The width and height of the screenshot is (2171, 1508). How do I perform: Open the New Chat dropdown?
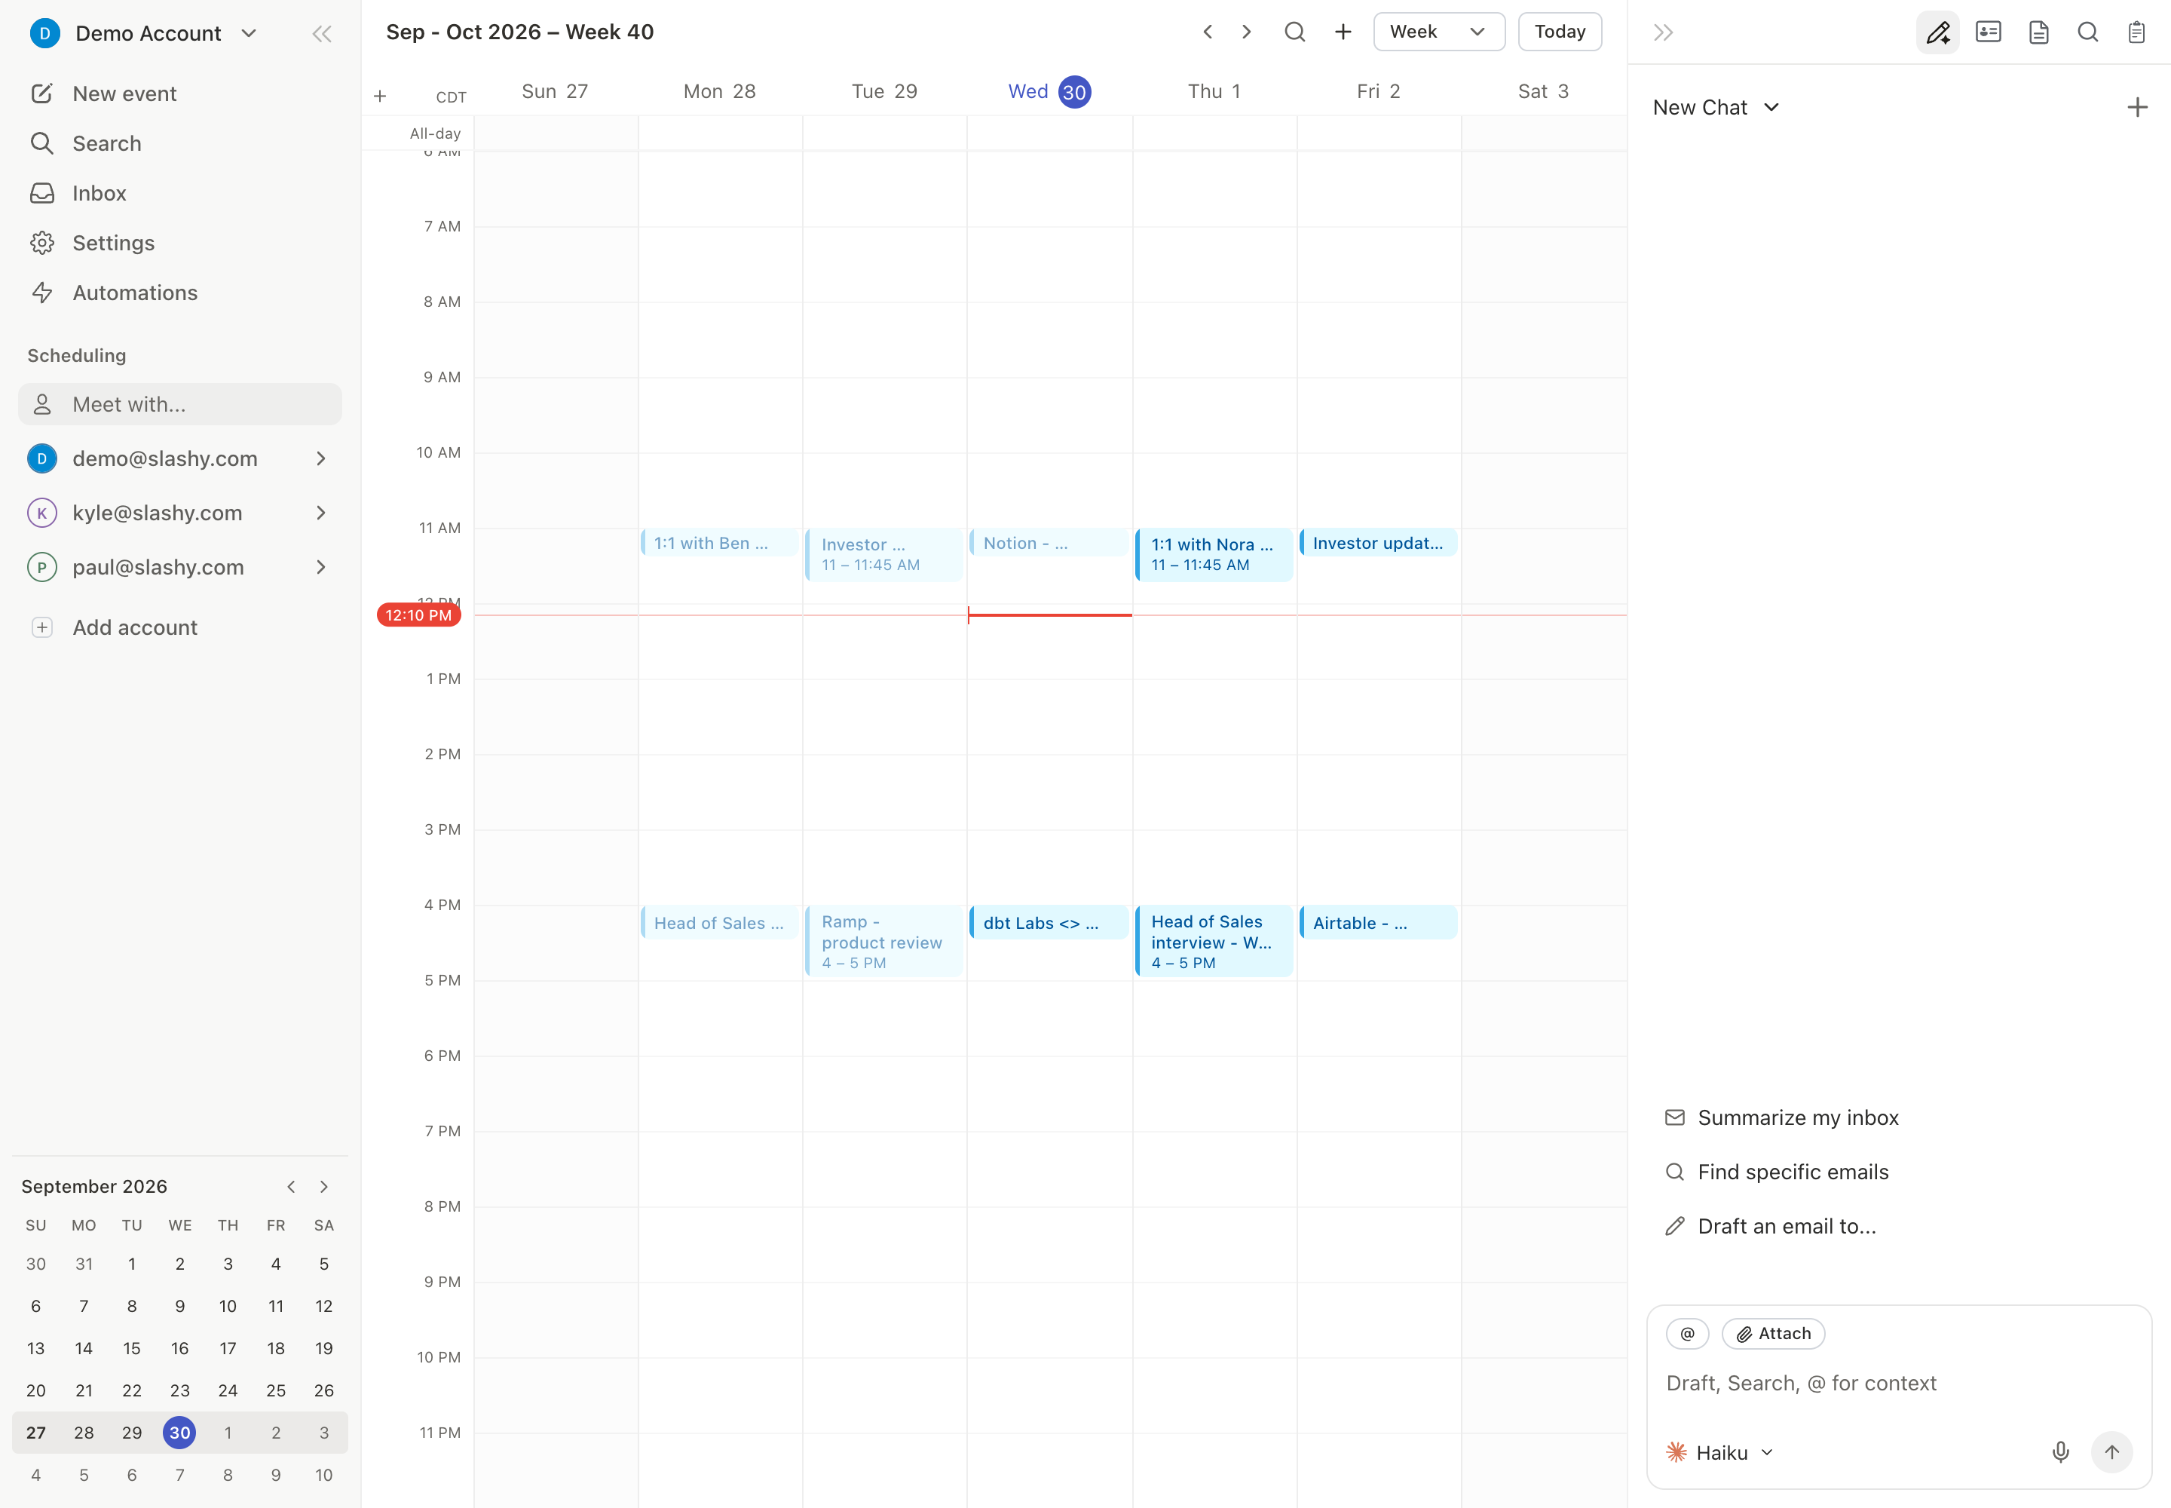tap(1716, 108)
